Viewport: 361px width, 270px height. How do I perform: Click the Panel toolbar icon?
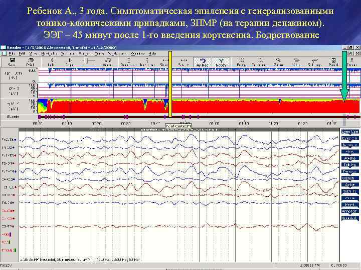tap(333, 62)
